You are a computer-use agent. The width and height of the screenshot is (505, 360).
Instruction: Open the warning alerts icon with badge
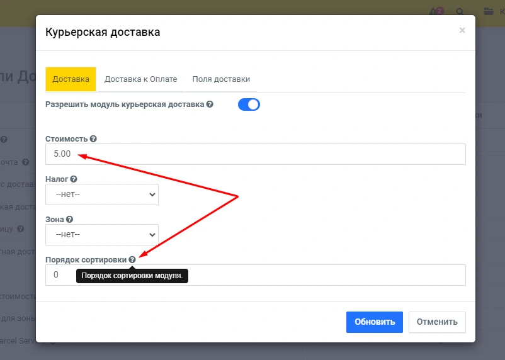(434, 11)
